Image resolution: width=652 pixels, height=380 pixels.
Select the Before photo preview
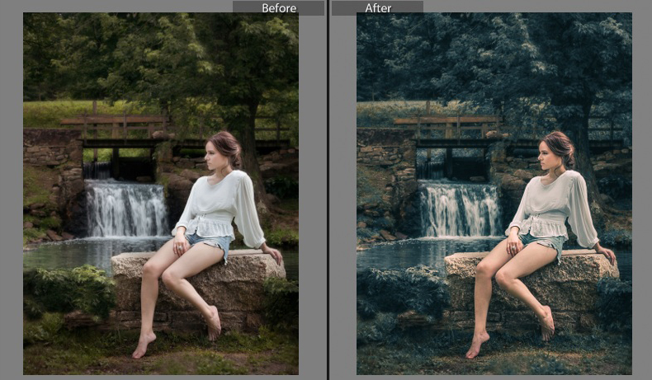tap(161, 194)
